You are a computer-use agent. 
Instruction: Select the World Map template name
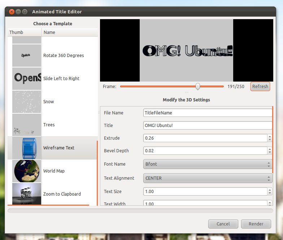pyautogui.click(x=54, y=171)
